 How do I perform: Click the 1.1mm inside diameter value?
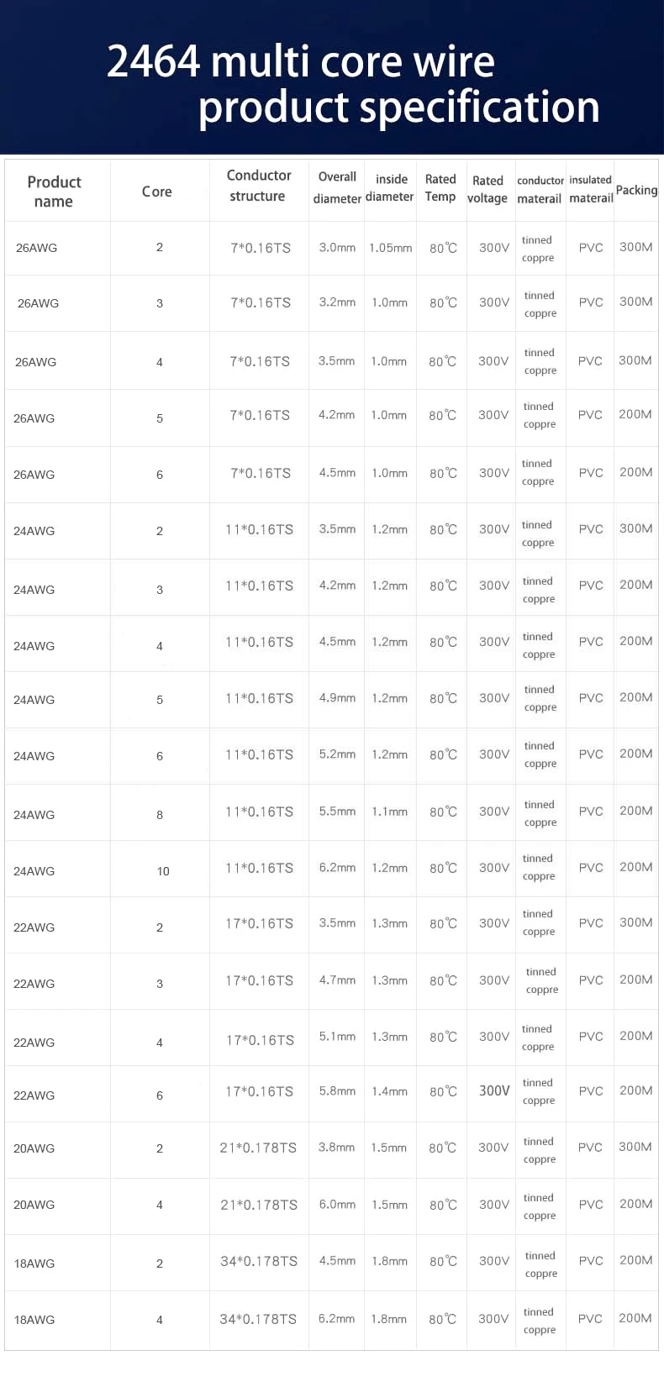390,812
